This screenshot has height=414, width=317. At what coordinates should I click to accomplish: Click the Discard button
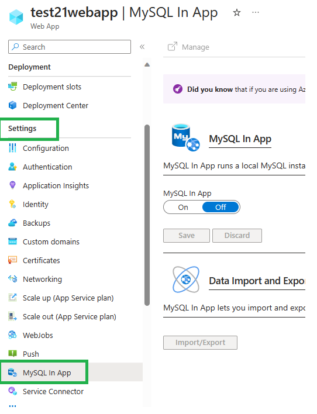point(237,235)
